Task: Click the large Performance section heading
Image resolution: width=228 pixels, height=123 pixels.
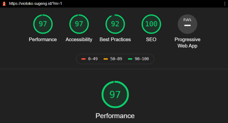Action: click(x=115, y=116)
